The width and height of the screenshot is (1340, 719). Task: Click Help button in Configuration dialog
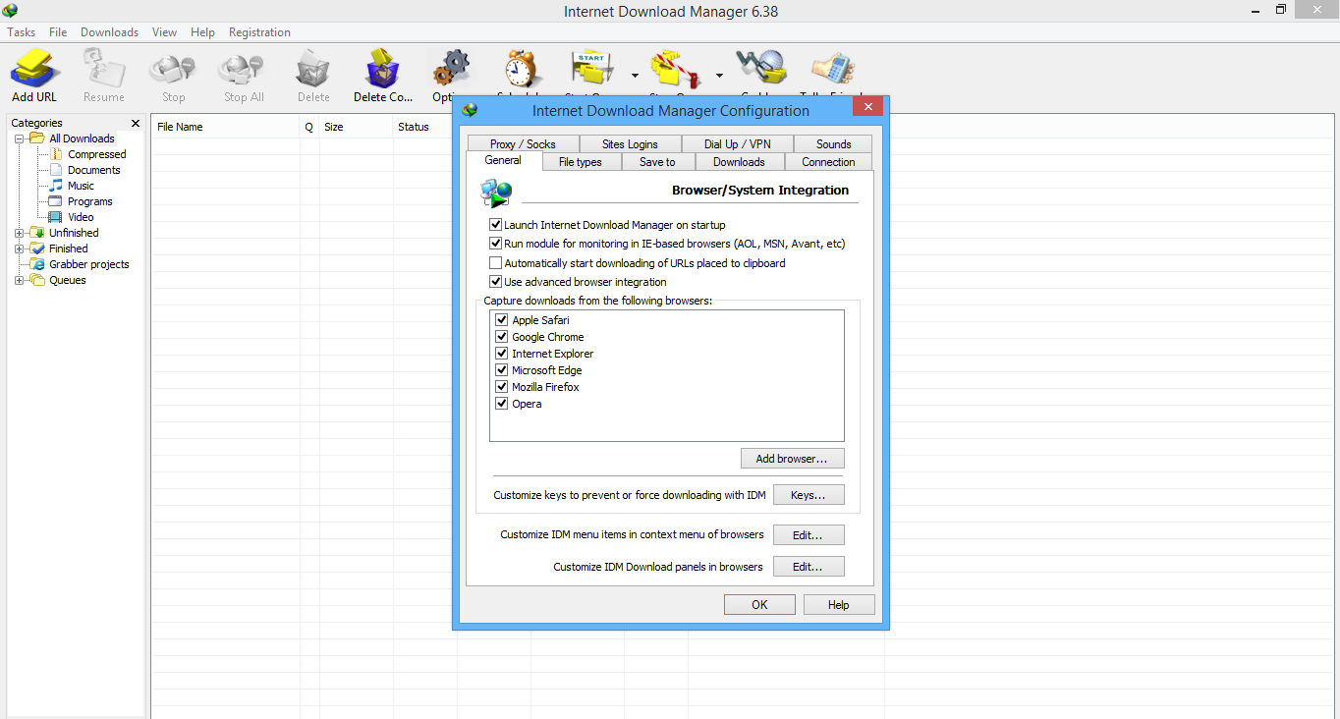839,605
